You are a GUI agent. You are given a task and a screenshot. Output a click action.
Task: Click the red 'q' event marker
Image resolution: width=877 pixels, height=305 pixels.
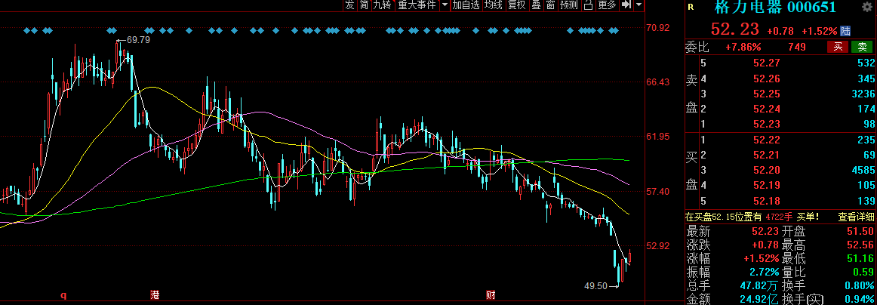click(63, 294)
